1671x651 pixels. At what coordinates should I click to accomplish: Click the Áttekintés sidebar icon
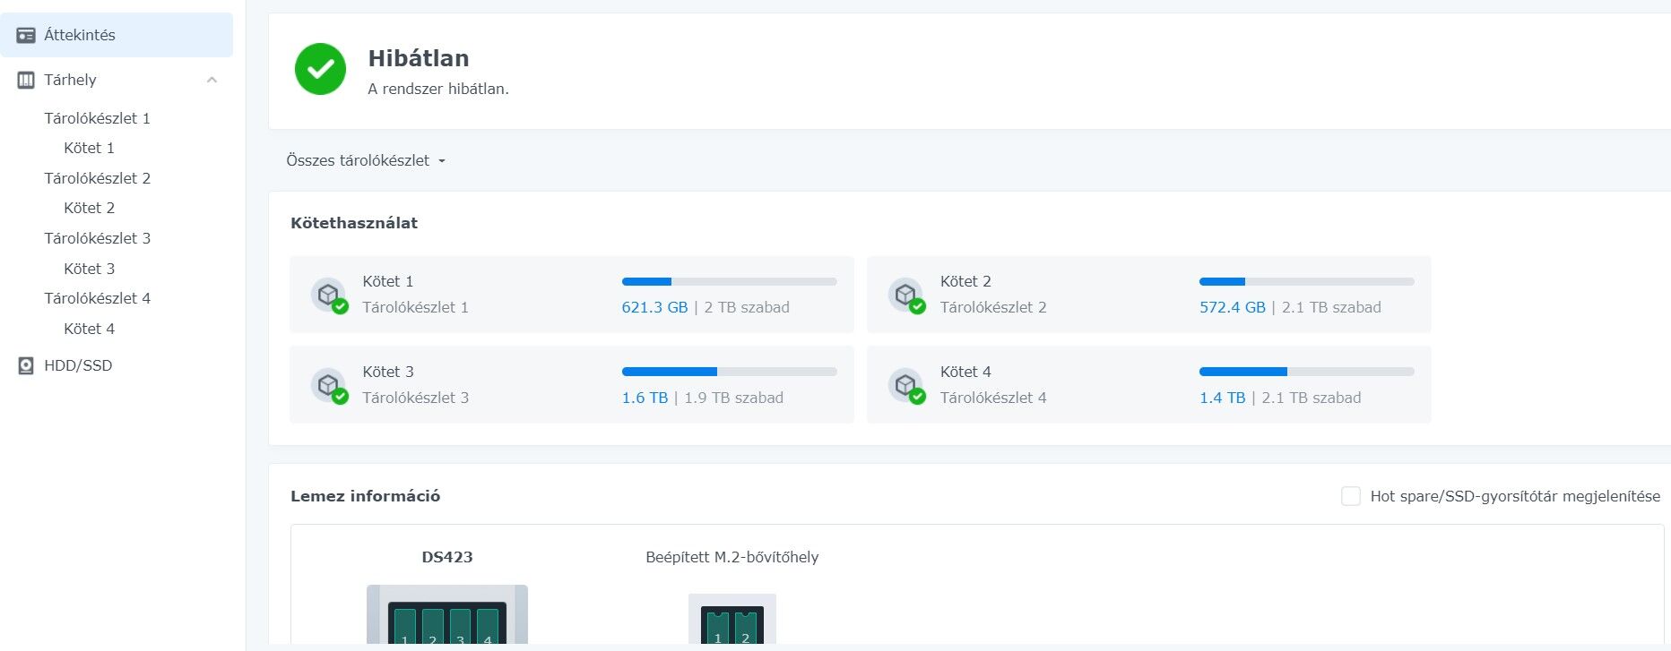[x=26, y=35]
